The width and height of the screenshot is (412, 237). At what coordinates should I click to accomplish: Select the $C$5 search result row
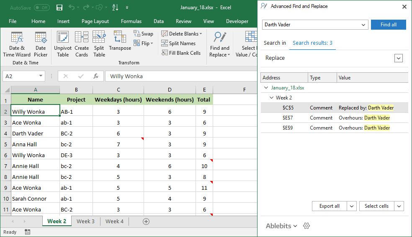click(x=334, y=108)
